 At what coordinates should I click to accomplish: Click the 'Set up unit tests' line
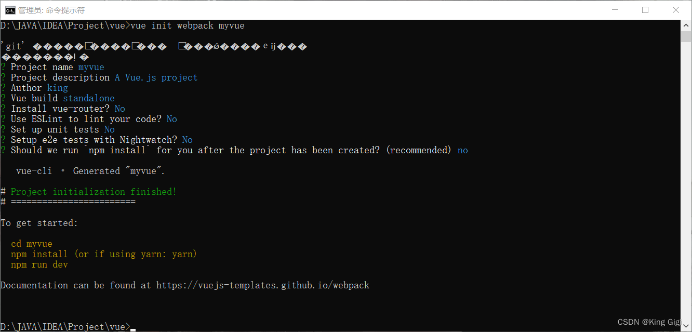(58, 129)
